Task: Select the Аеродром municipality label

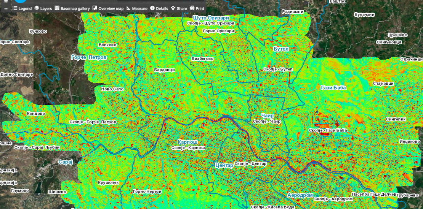Action: tap(300, 195)
